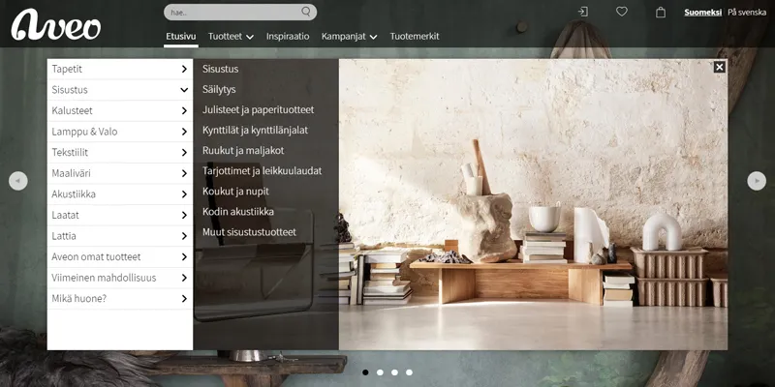The height and width of the screenshot is (387, 775).
Task: Click the search magnifier icon
Action: (x=306, y=13)
